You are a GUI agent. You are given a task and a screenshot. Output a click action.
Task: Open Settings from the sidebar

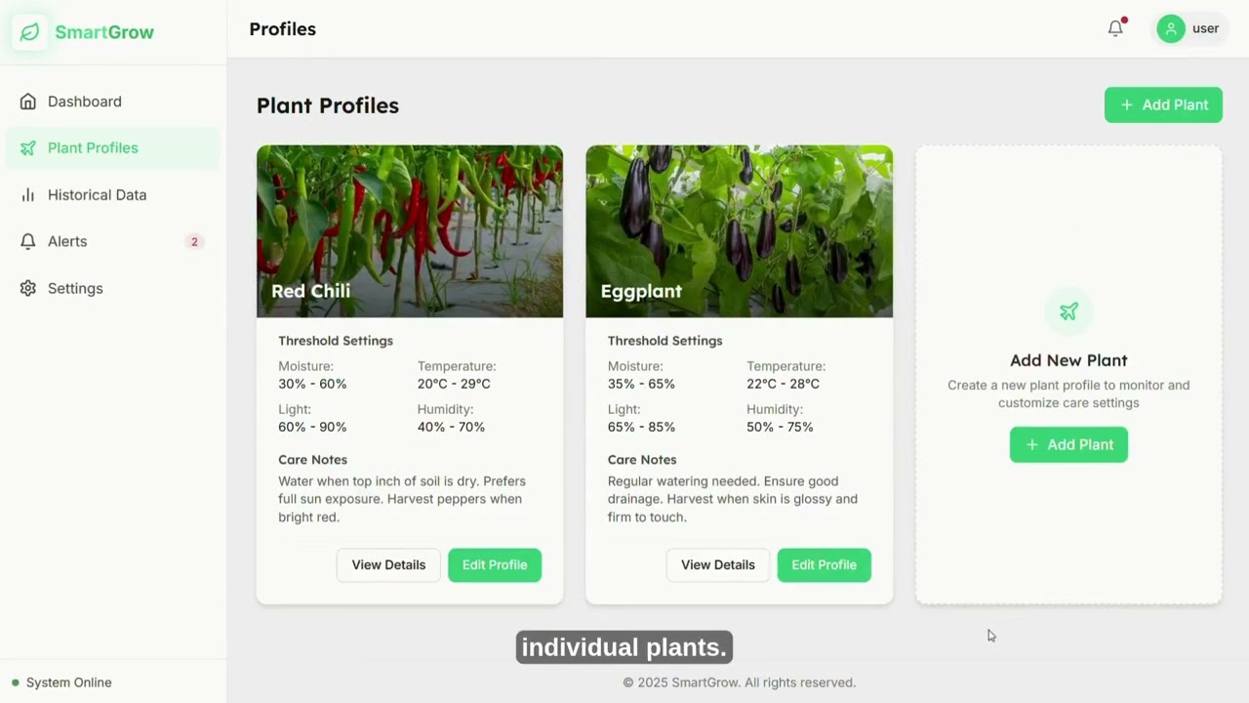pos(75,289)
